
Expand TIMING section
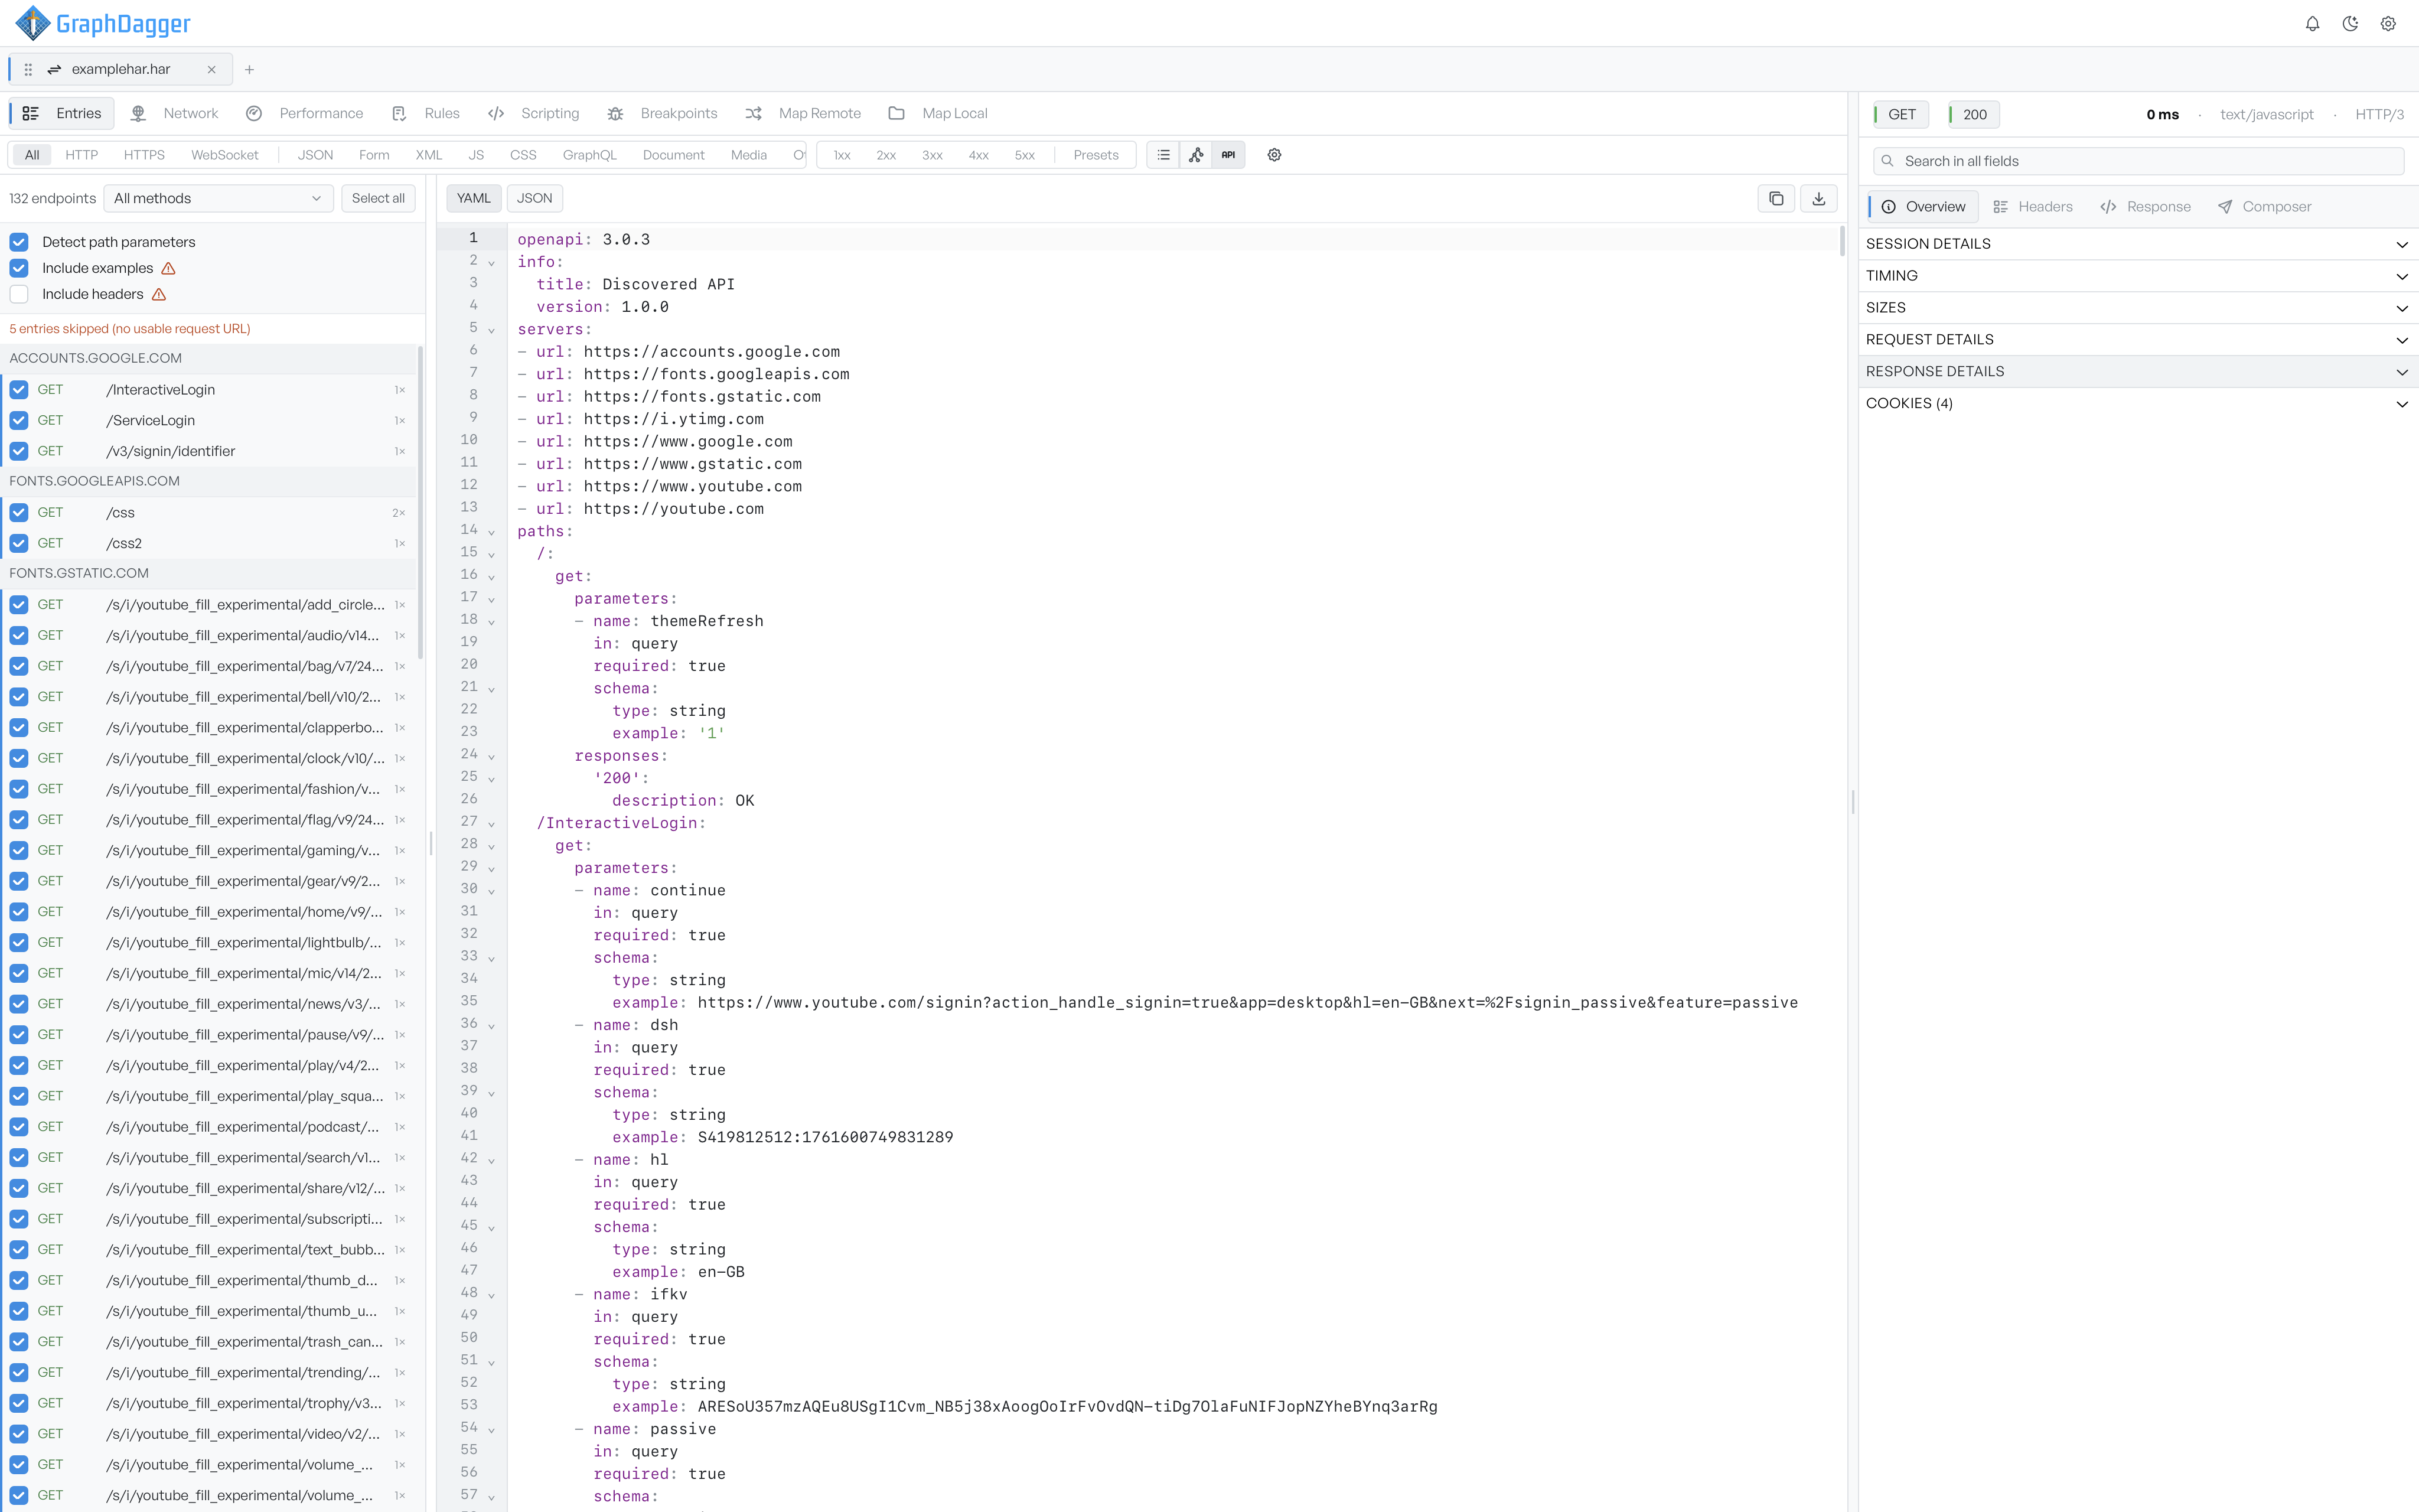click(2138, 276)
